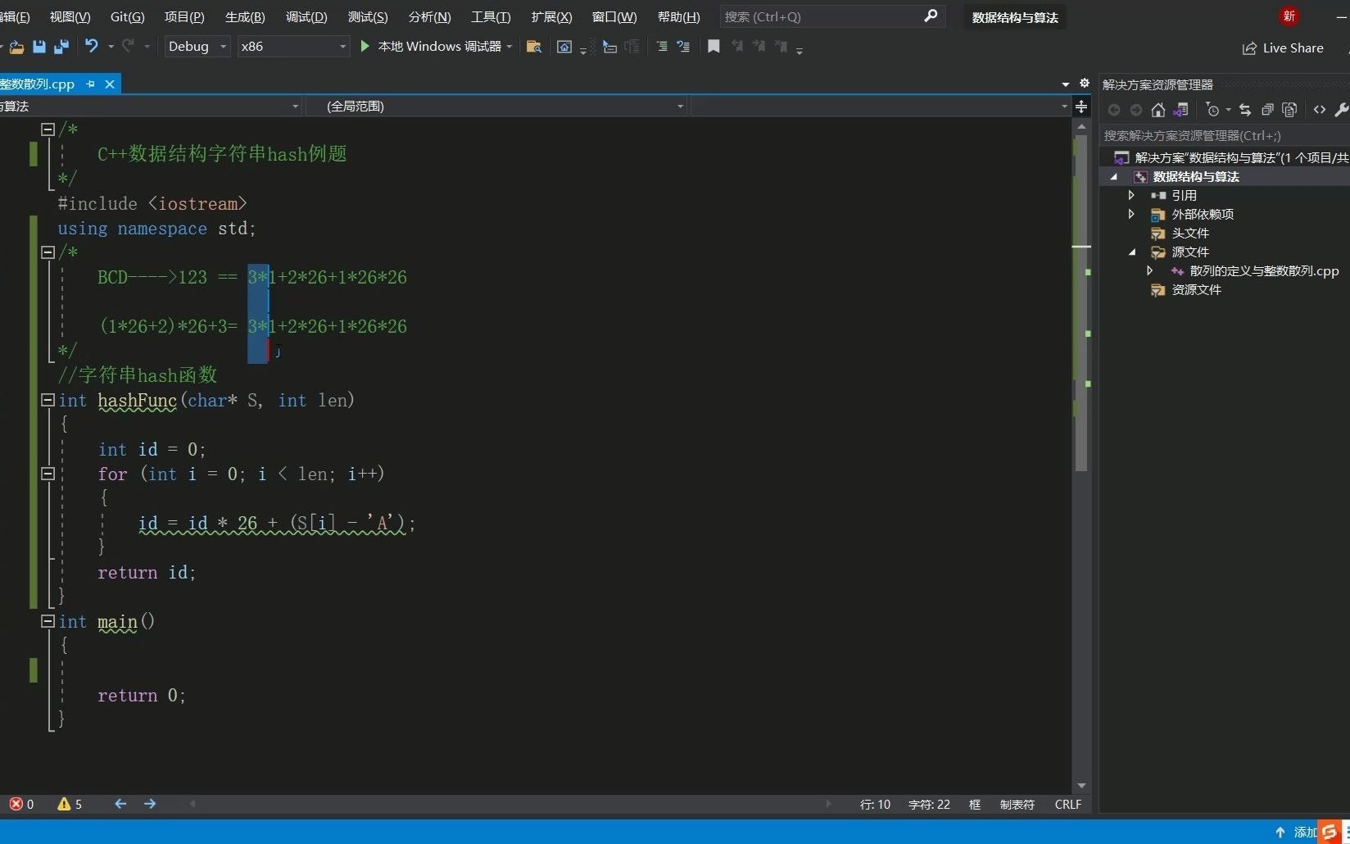Screen dimensions: 1350x844
Task: Click the Save All icon
Action: click(x=61, y=47)
